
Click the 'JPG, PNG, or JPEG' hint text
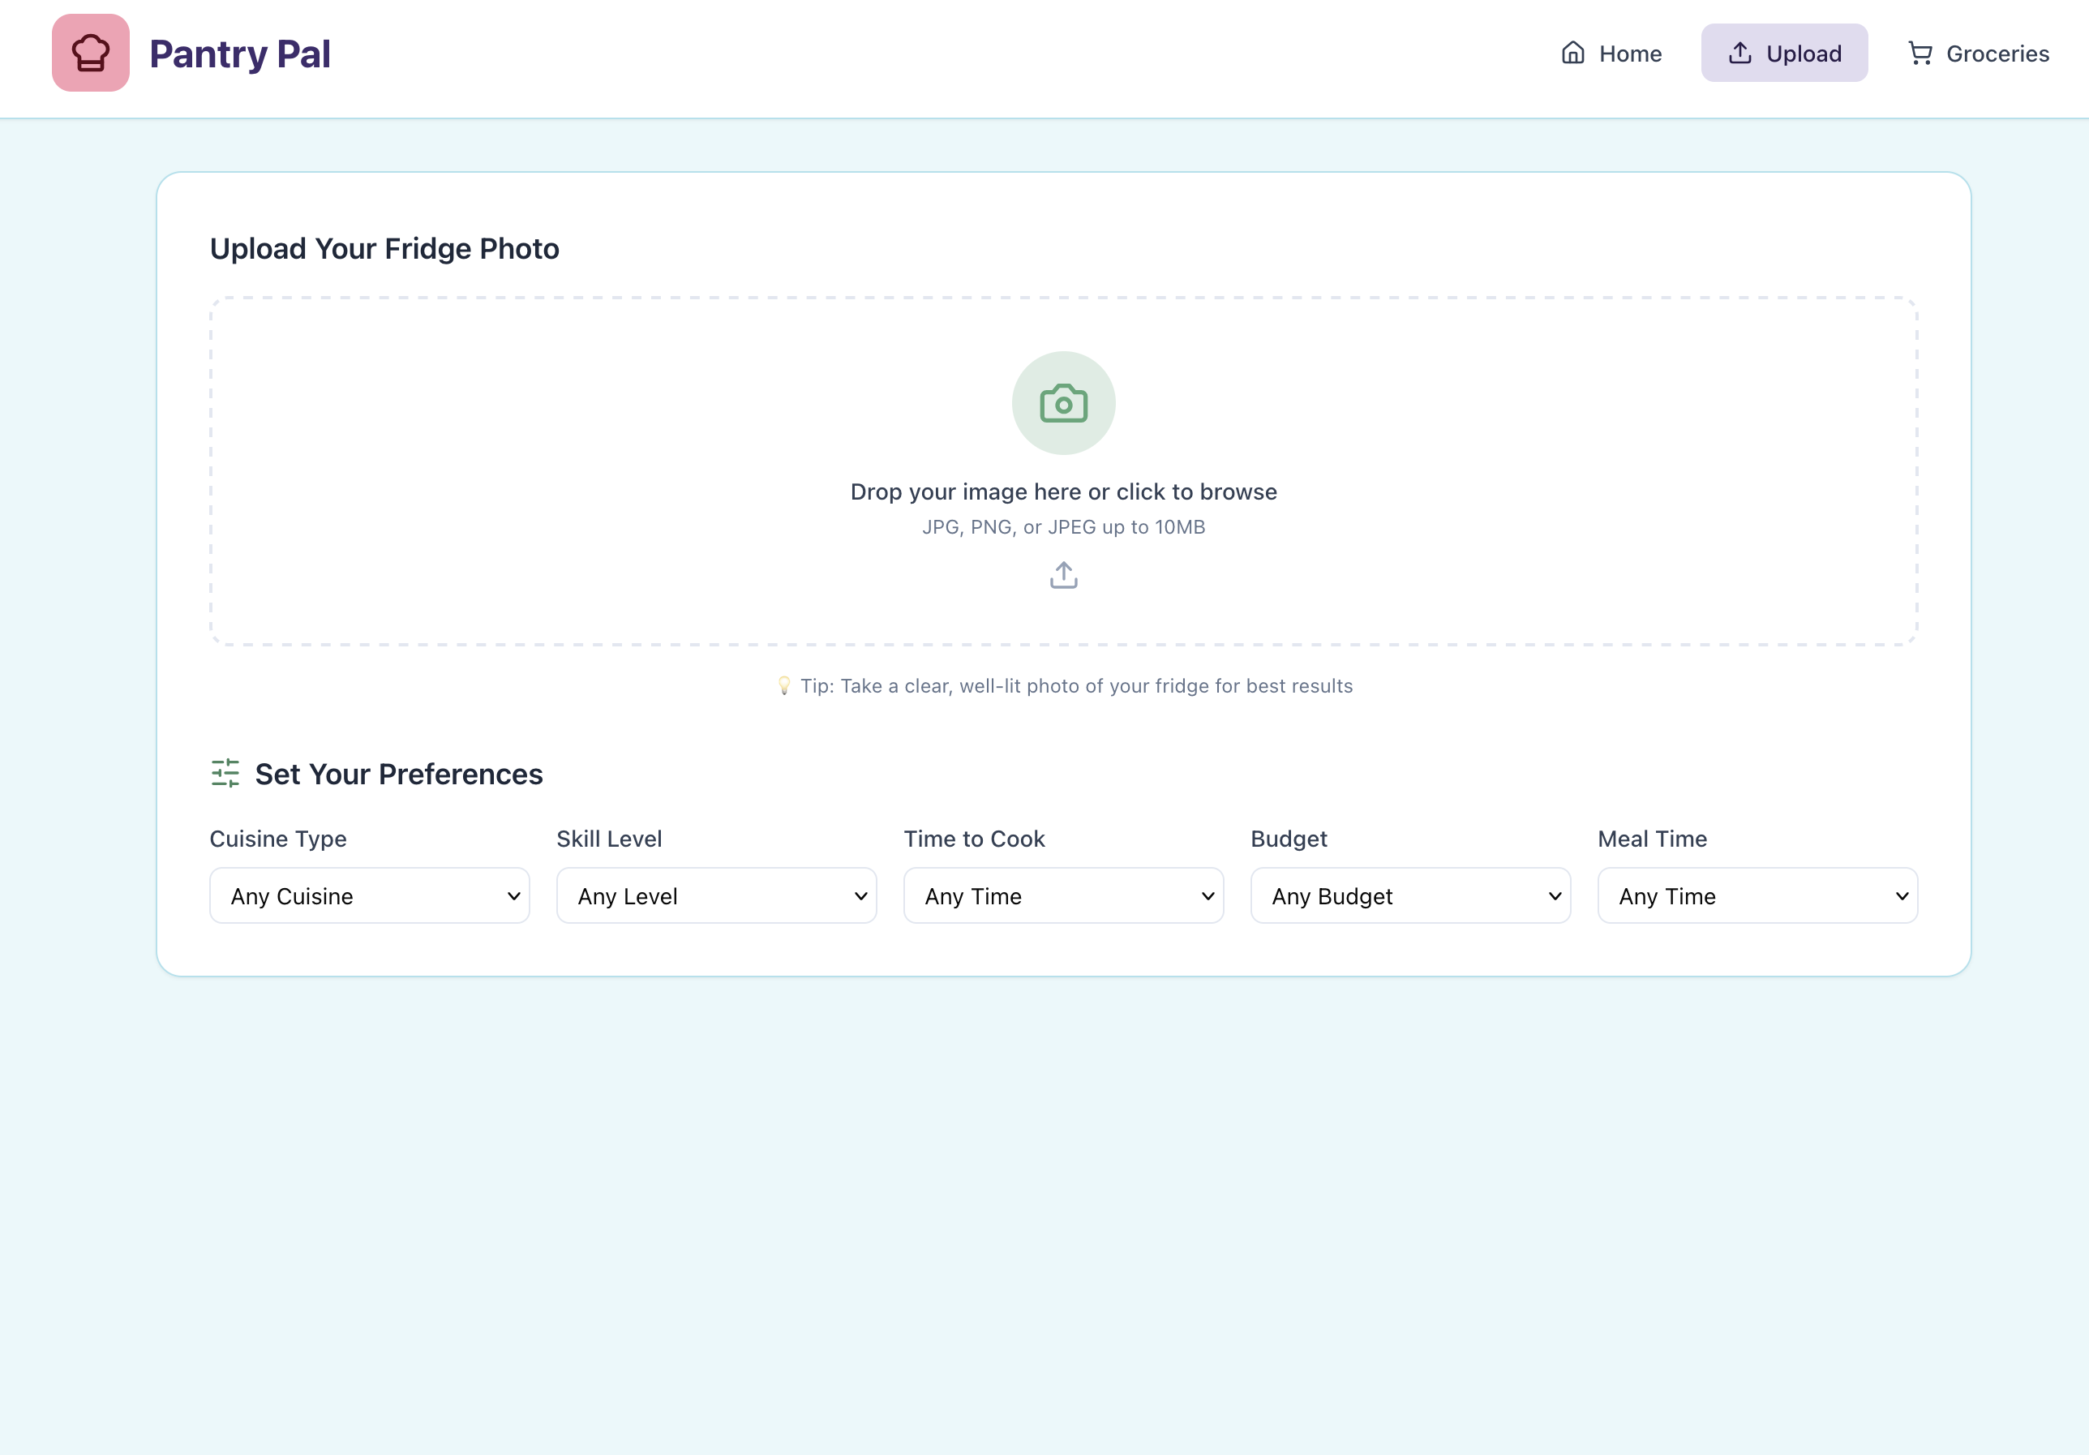pos(1062,528)
